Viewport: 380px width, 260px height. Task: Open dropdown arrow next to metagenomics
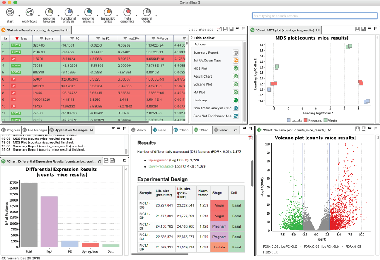137,16
